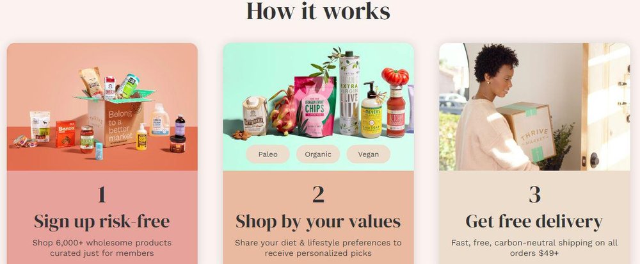Click the ketchup bottle with tomato on top
This screenshot has width=640, height=264.
click(396, 102)
